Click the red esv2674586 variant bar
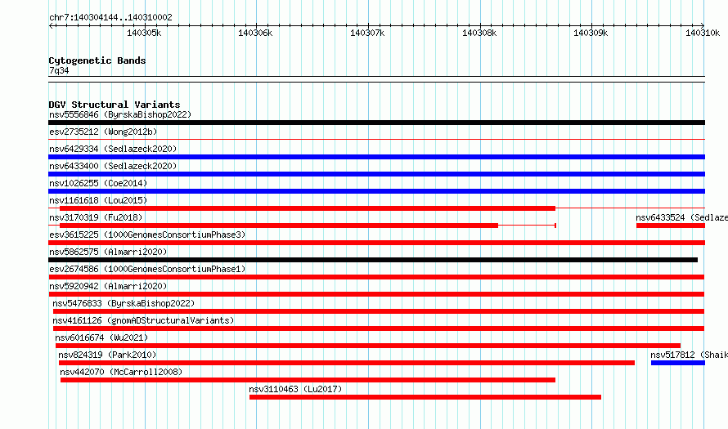Viewport: 728px width, 429px height. pyautogui.click(x=376, y=277)
